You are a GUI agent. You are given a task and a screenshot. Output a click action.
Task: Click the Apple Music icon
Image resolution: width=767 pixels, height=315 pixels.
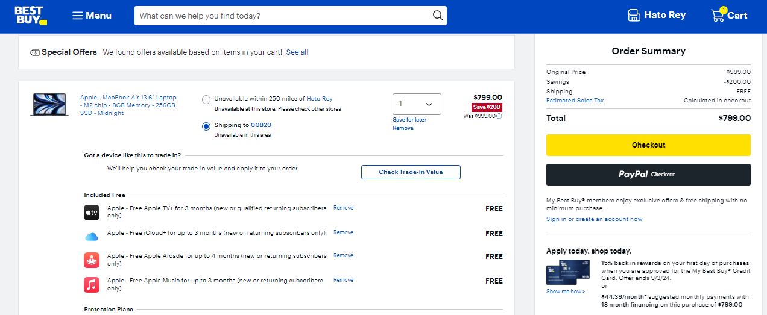(x=92, y=284)
